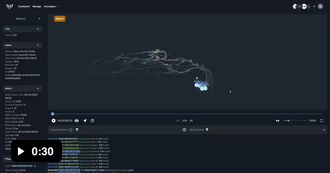Screen dimensions: 330x173
Task: Click player ID 76561197969309436
Action: [x=68, y=164]
